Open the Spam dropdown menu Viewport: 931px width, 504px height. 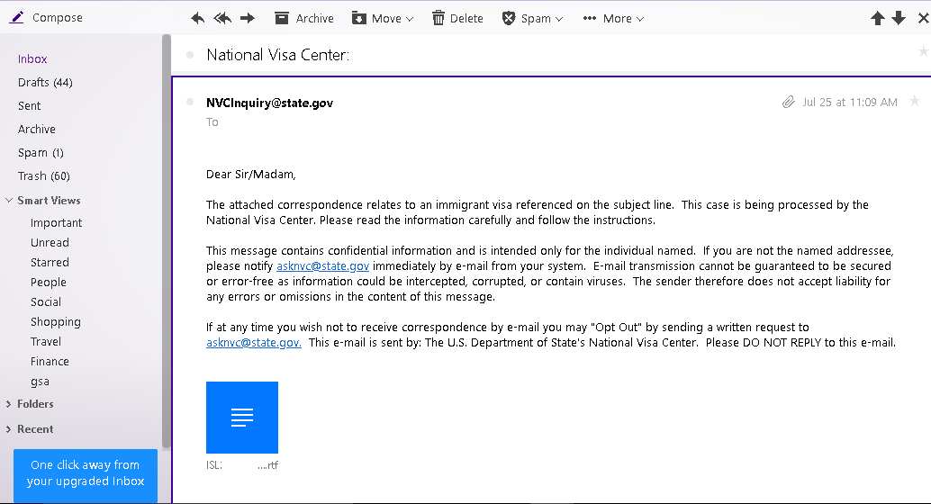(x=532, y=18)
